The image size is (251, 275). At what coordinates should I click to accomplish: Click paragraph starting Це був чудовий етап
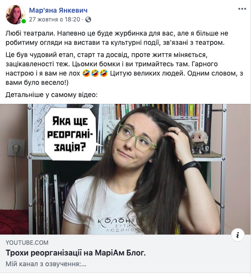[x=124, y=69]
